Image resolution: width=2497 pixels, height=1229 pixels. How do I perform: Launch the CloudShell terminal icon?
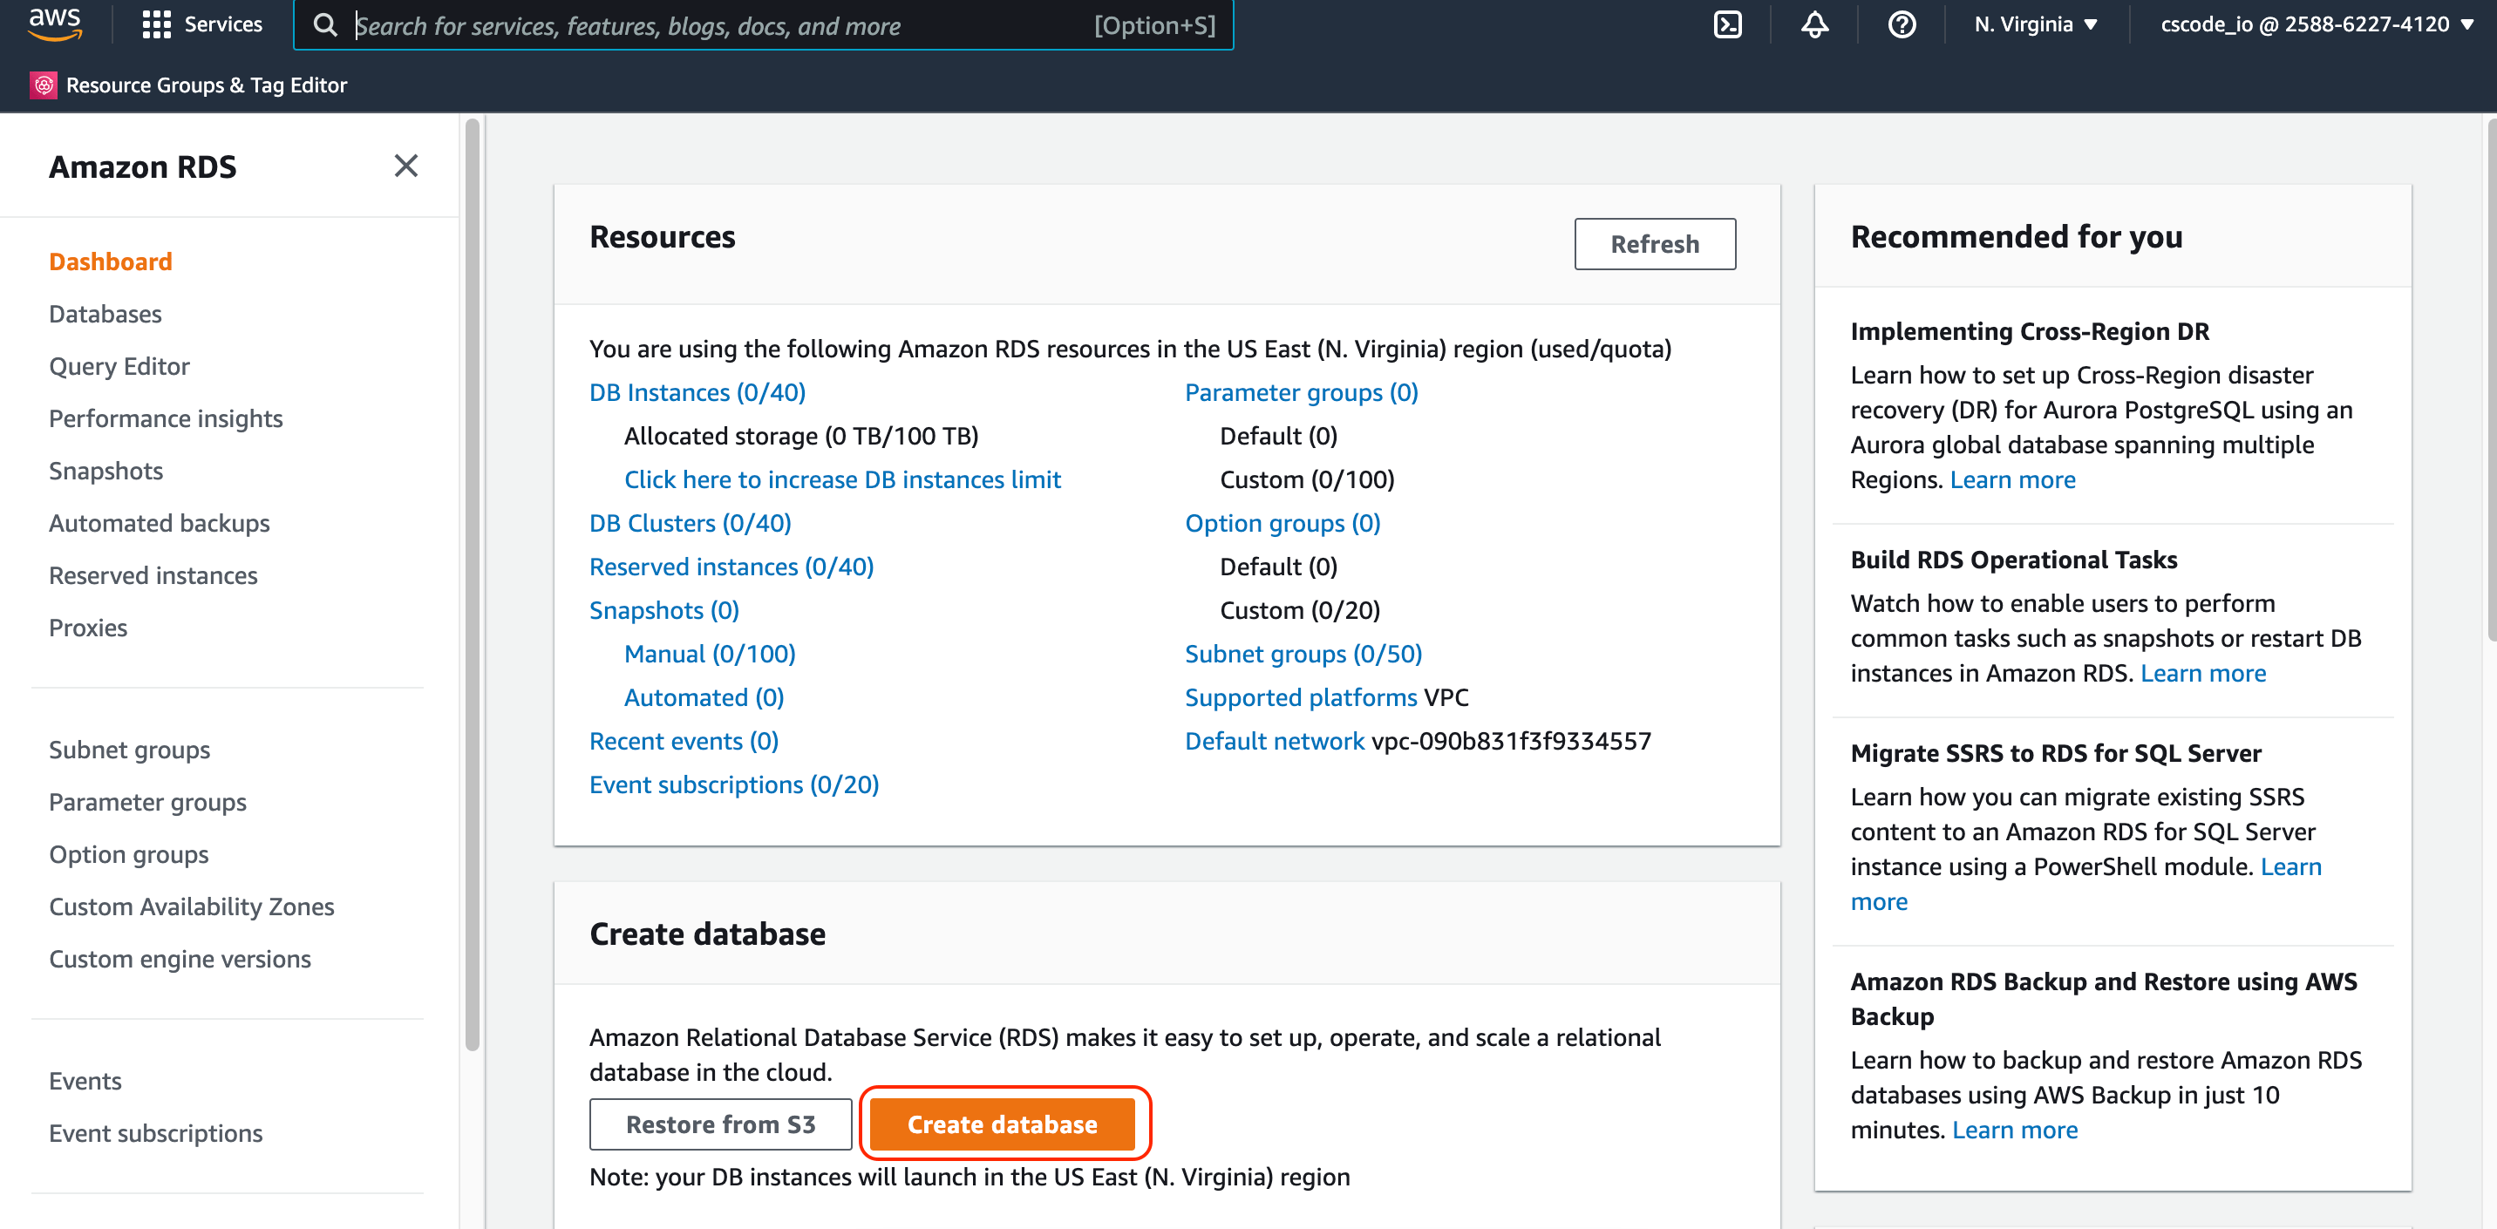(1727, 24)
